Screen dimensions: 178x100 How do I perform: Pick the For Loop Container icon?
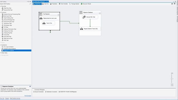pyautogui.click(x=3, y=47)
